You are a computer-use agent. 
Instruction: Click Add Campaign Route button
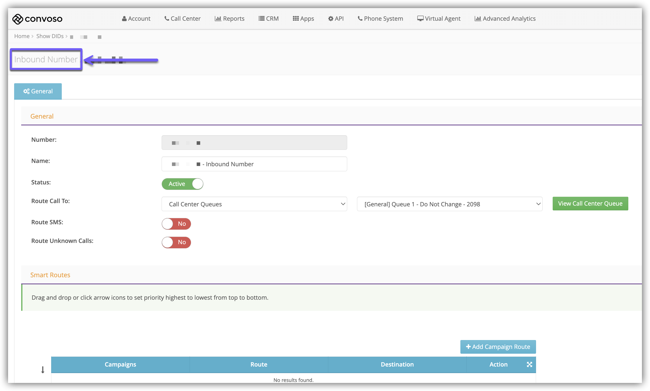pyautogui.click(x=498, y=347)
